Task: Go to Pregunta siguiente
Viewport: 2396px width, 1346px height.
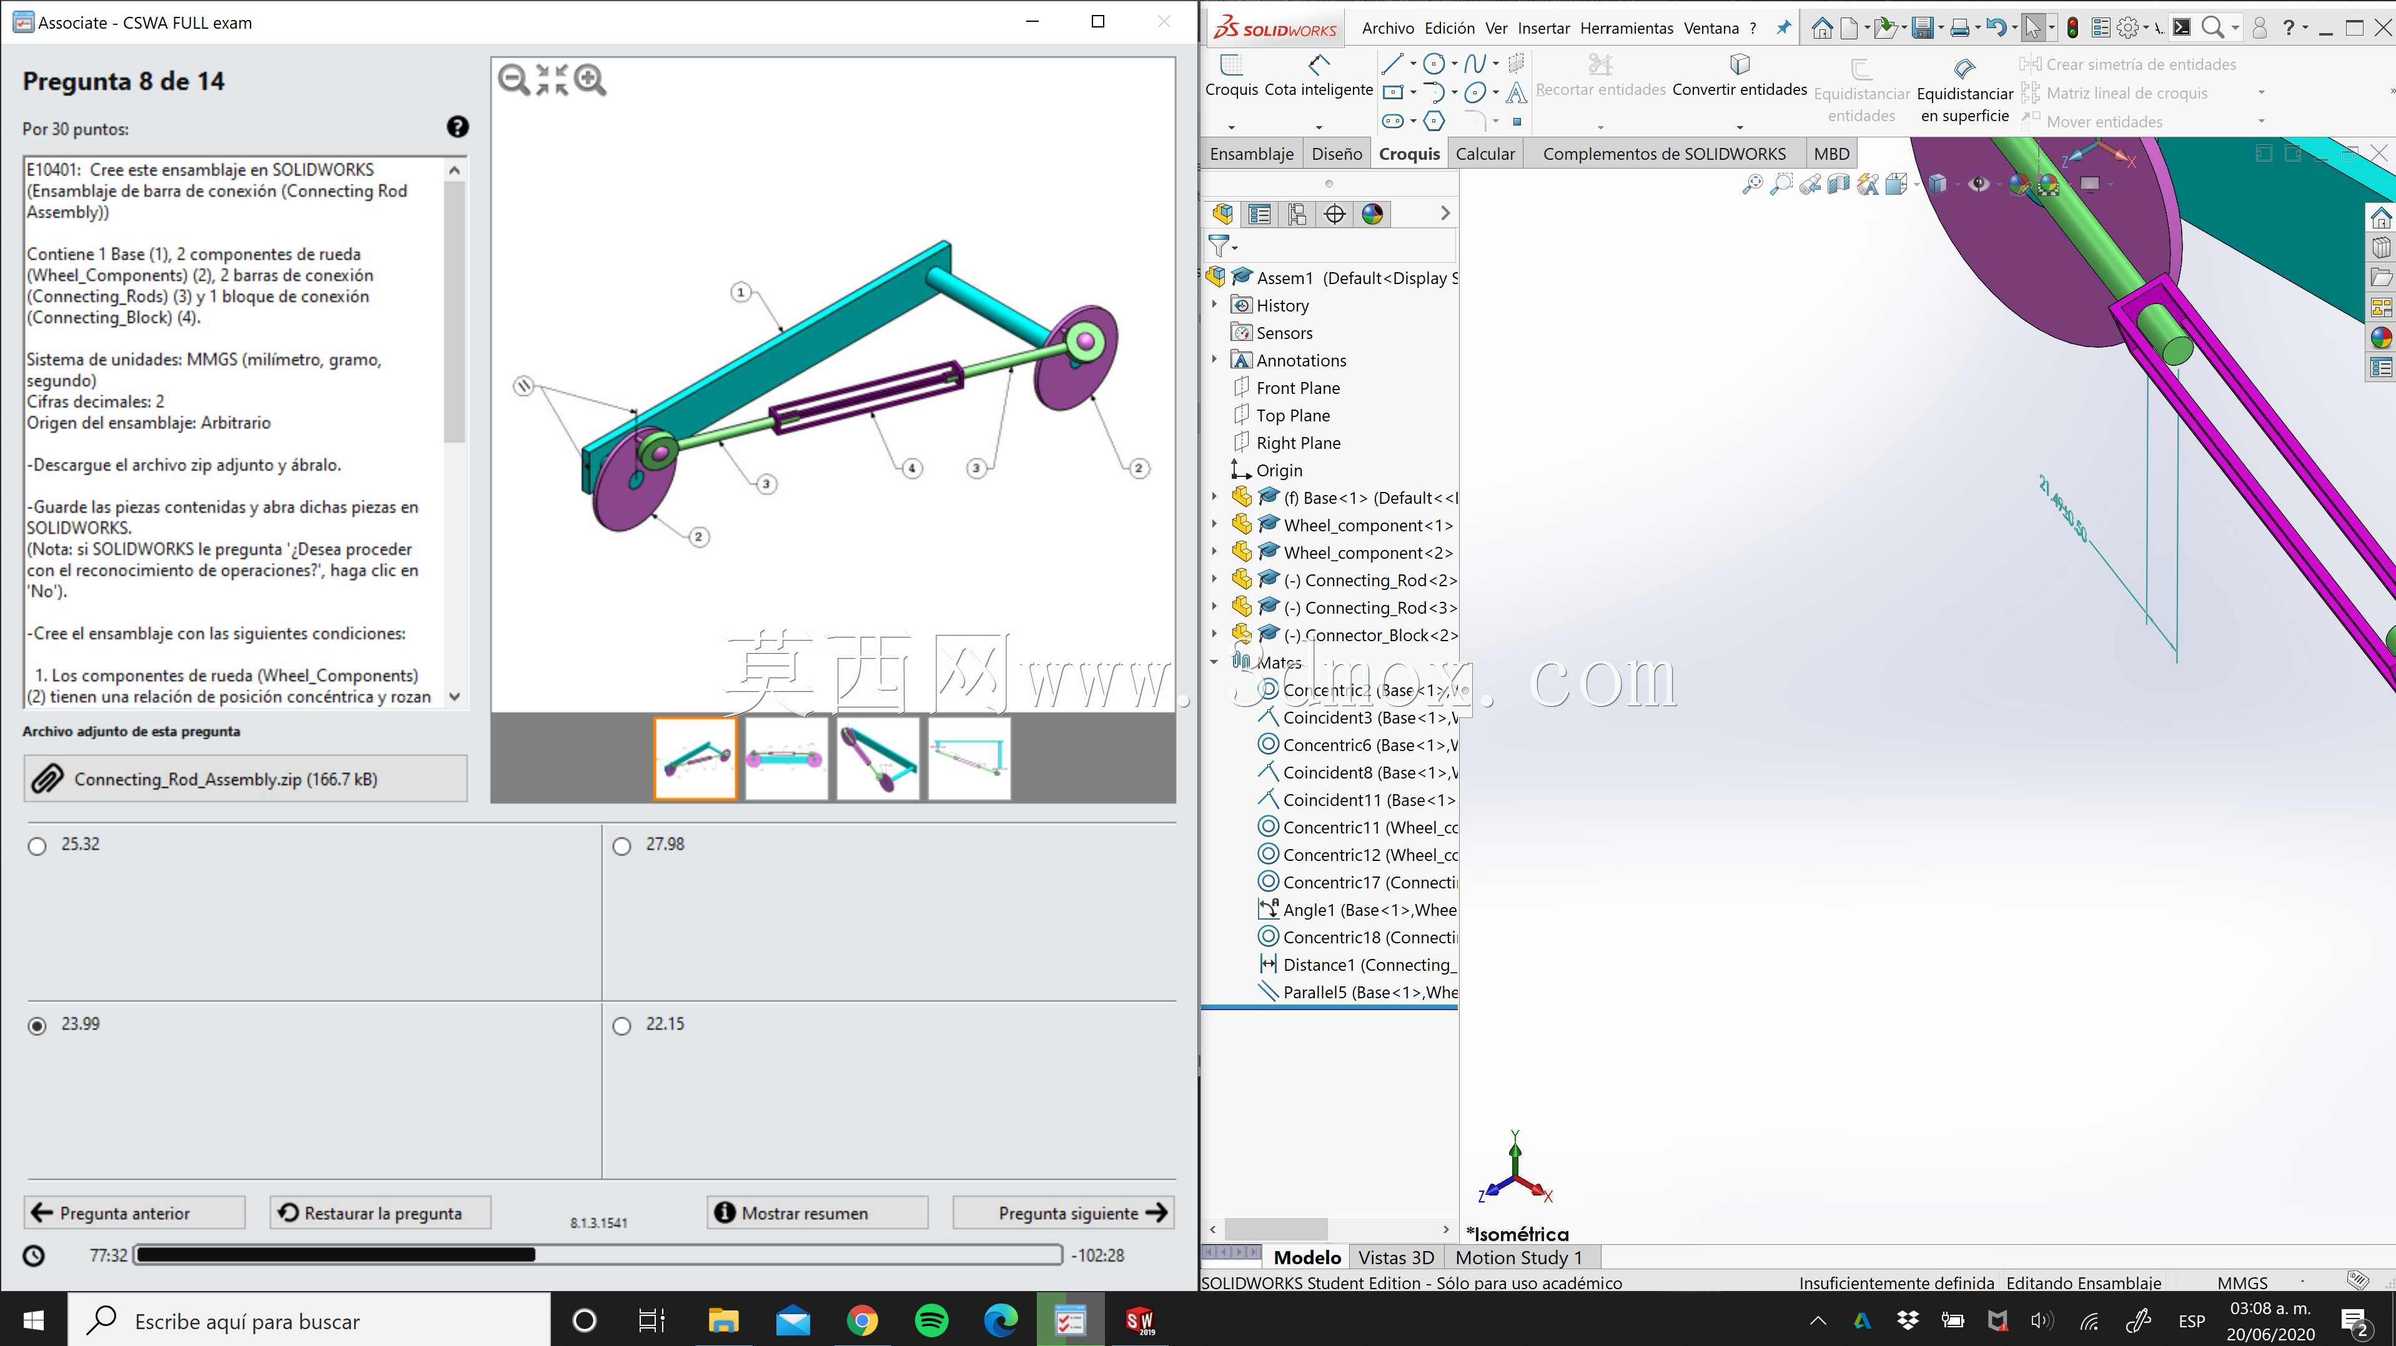Action: point(1064,1213)
